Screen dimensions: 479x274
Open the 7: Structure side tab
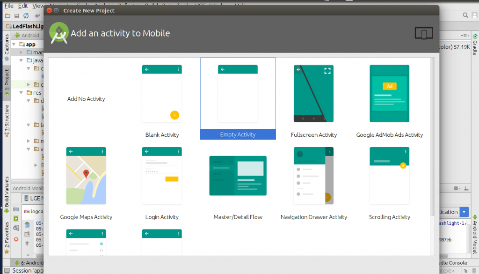click(x=7, y=121)
